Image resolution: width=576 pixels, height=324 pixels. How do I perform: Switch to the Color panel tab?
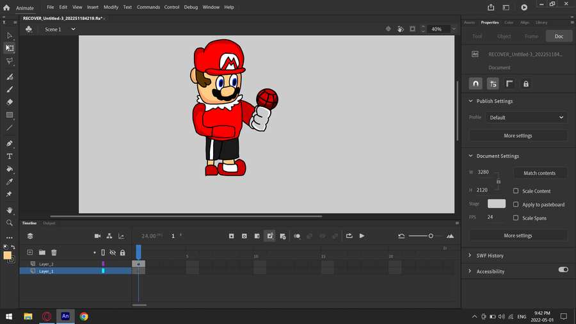(509, 22)
